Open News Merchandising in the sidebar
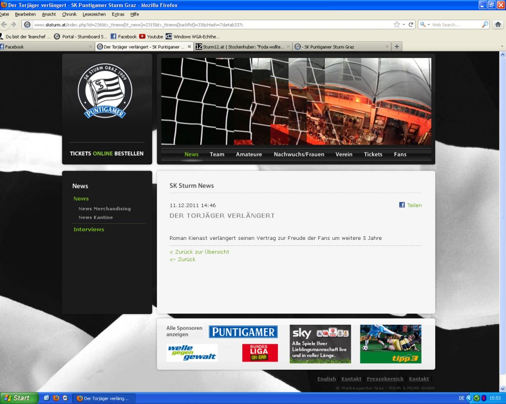This screenshot has width=506, height=404. click(105, 209)
